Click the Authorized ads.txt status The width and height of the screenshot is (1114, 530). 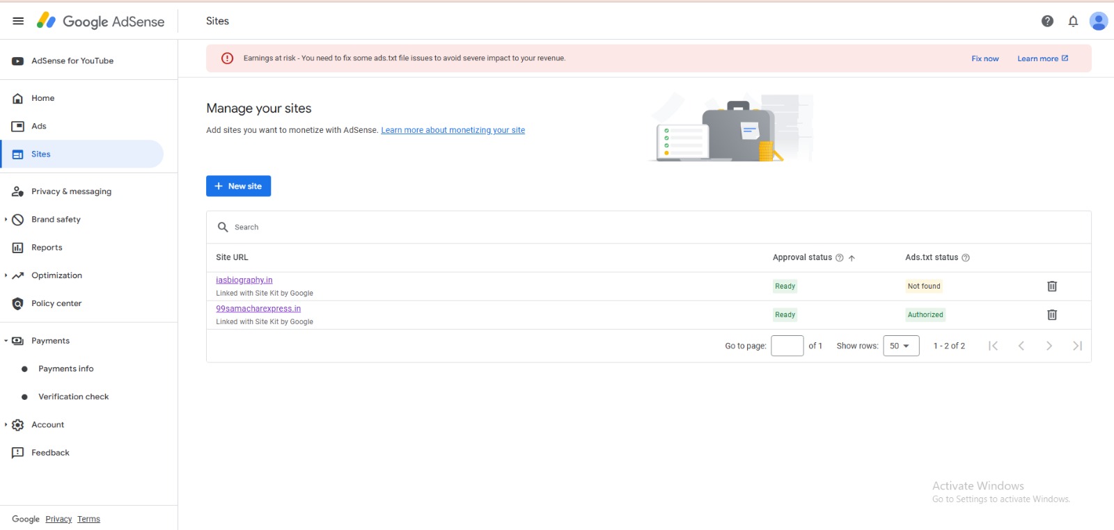pos(925,314)
